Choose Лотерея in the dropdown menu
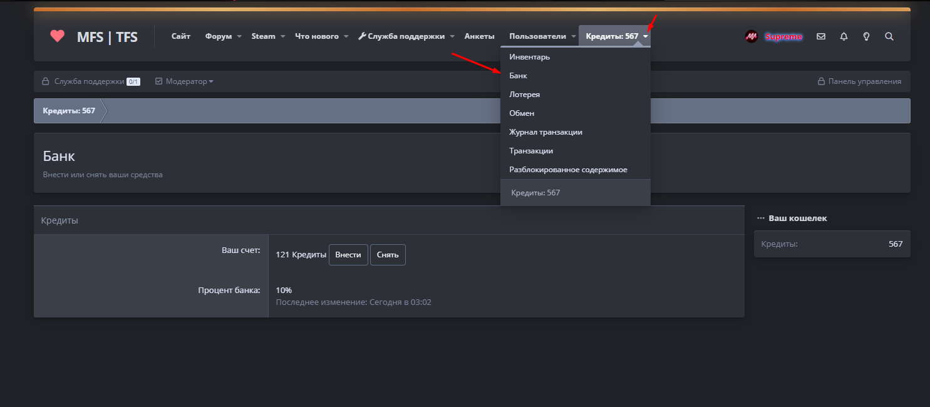This screenshot has width=930, height=407. pos(524,95)
